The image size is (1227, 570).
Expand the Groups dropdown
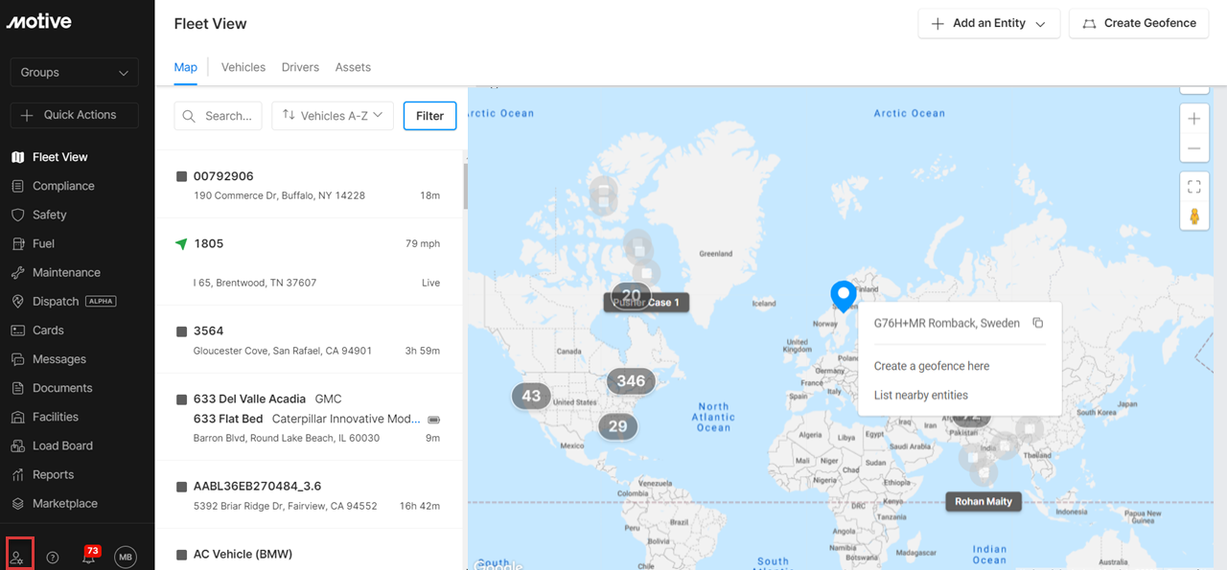click(x=75, y=73)
